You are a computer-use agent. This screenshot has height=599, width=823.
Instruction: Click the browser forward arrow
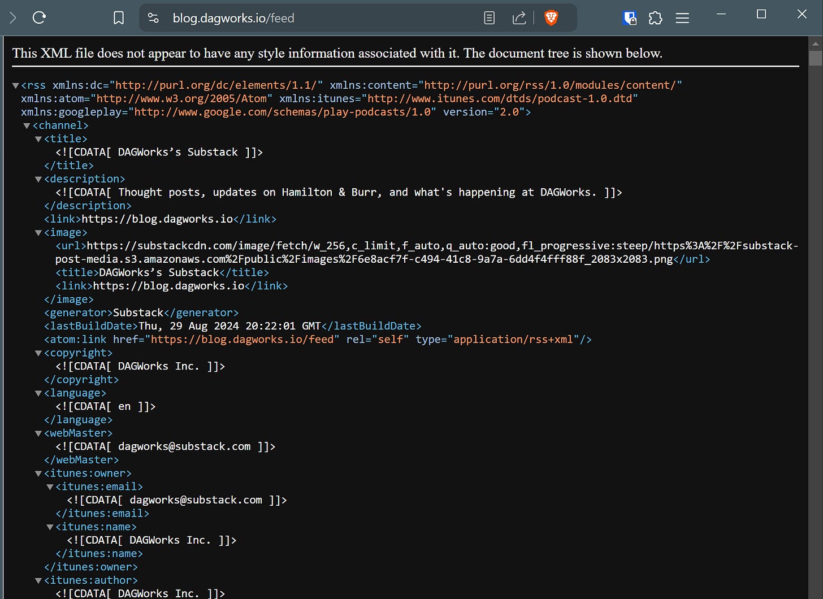pos(13,18)
